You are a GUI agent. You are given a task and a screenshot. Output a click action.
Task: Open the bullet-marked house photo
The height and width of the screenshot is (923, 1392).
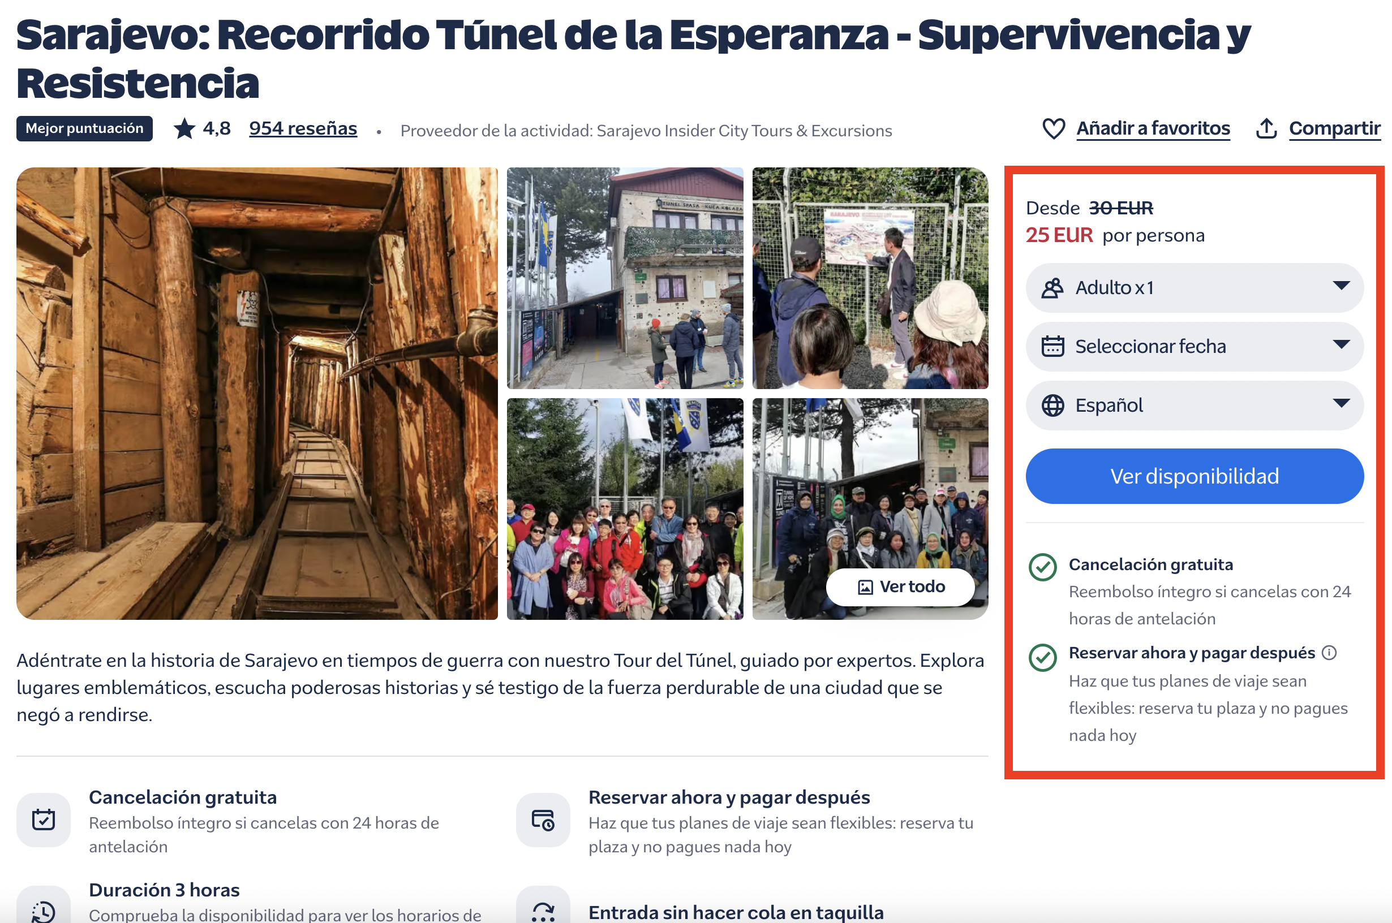coord(625,278)
